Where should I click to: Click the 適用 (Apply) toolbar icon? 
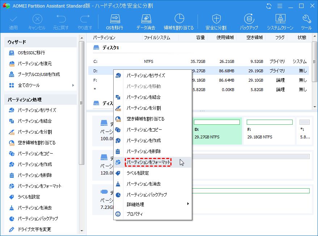tap(13, 22)
